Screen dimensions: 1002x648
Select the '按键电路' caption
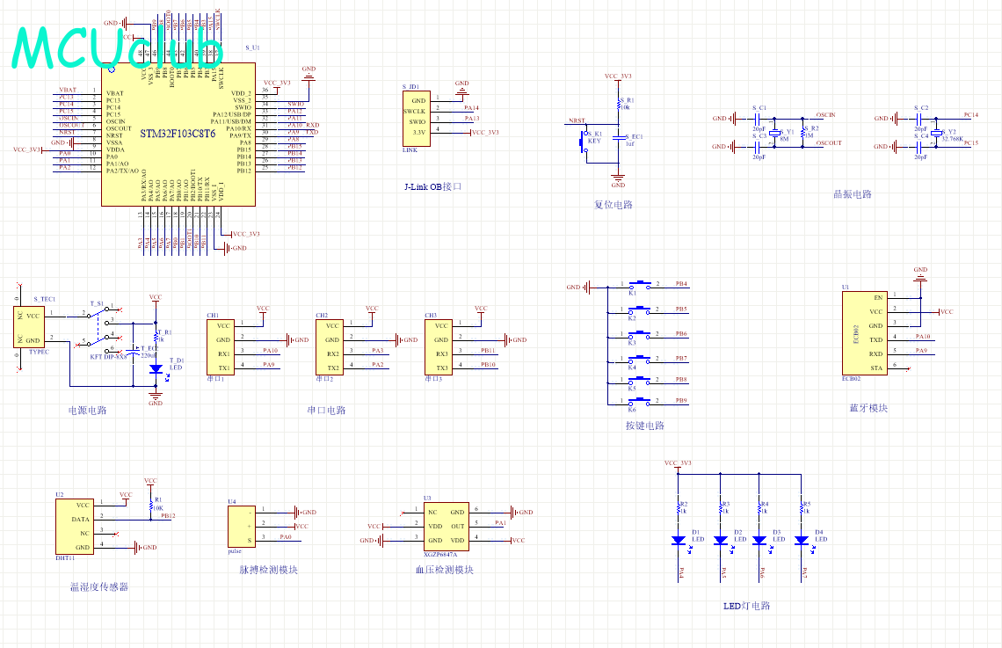coord(645,426)
